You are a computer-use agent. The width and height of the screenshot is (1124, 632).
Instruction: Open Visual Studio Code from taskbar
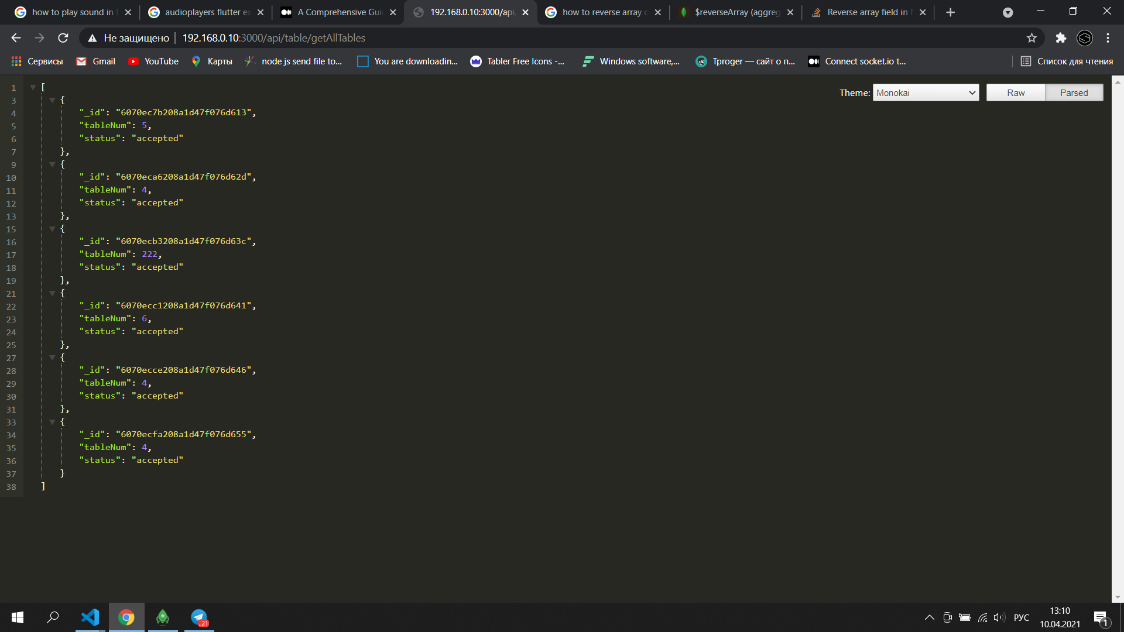tap(90, 617)
